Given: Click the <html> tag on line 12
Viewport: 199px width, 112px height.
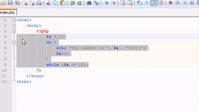Looking at the screenshot, I should 24,82.
